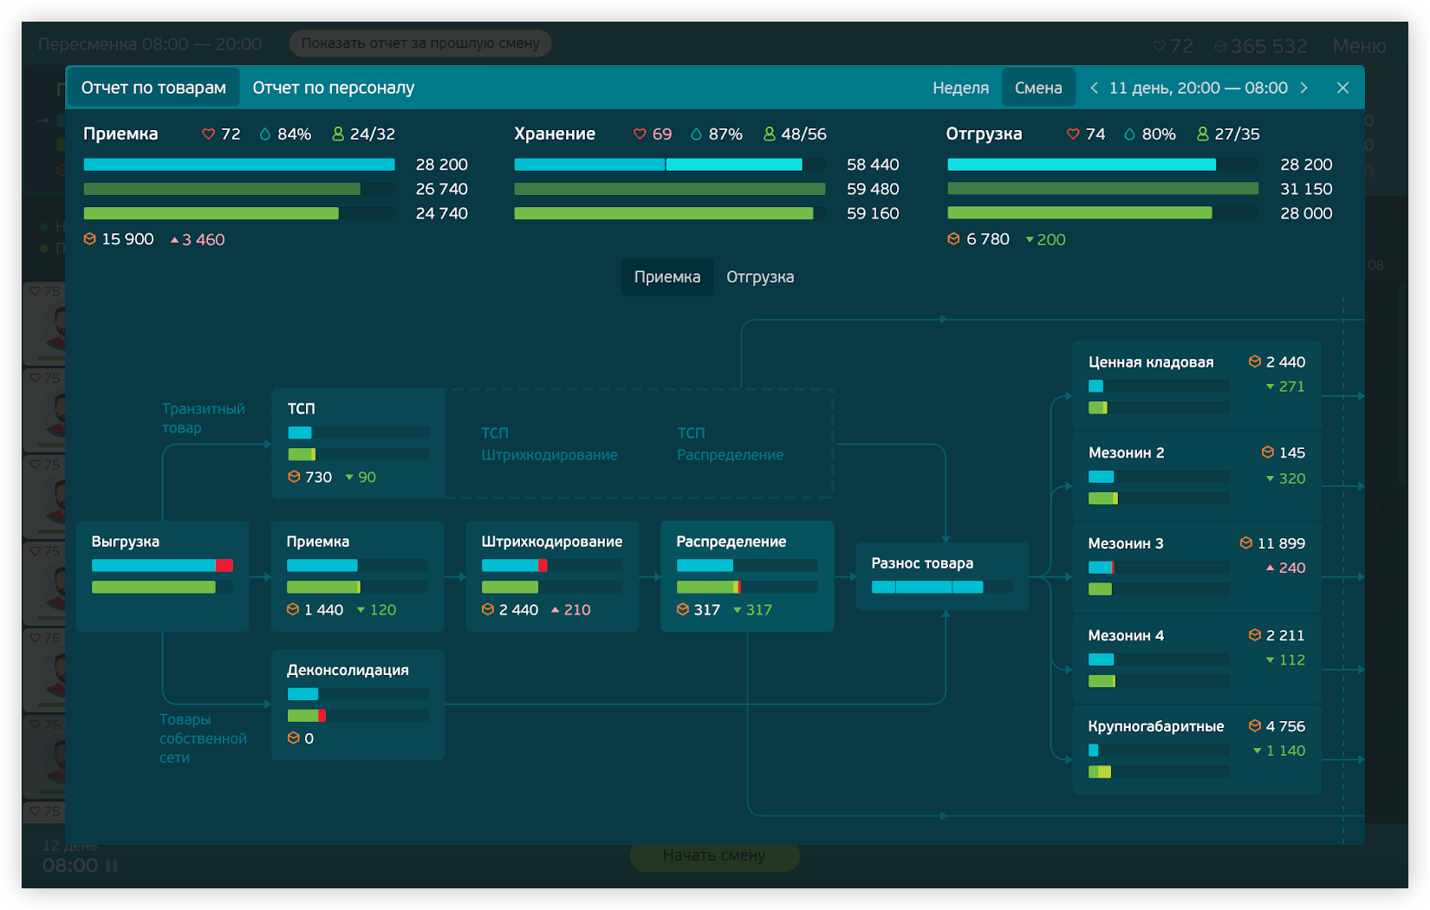1430x910 pixels.
Task: Click heart icon in Отгрузка summary
Action: point(1073,134)
